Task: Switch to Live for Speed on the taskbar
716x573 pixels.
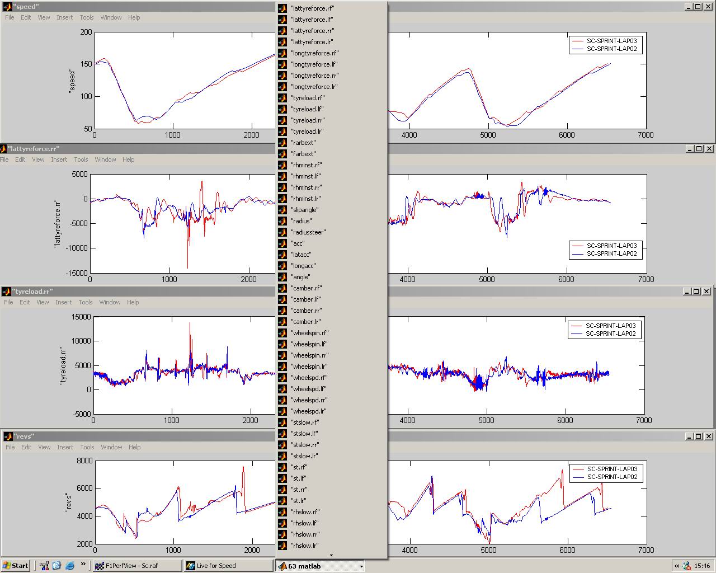Action: (x=228, y=566)
